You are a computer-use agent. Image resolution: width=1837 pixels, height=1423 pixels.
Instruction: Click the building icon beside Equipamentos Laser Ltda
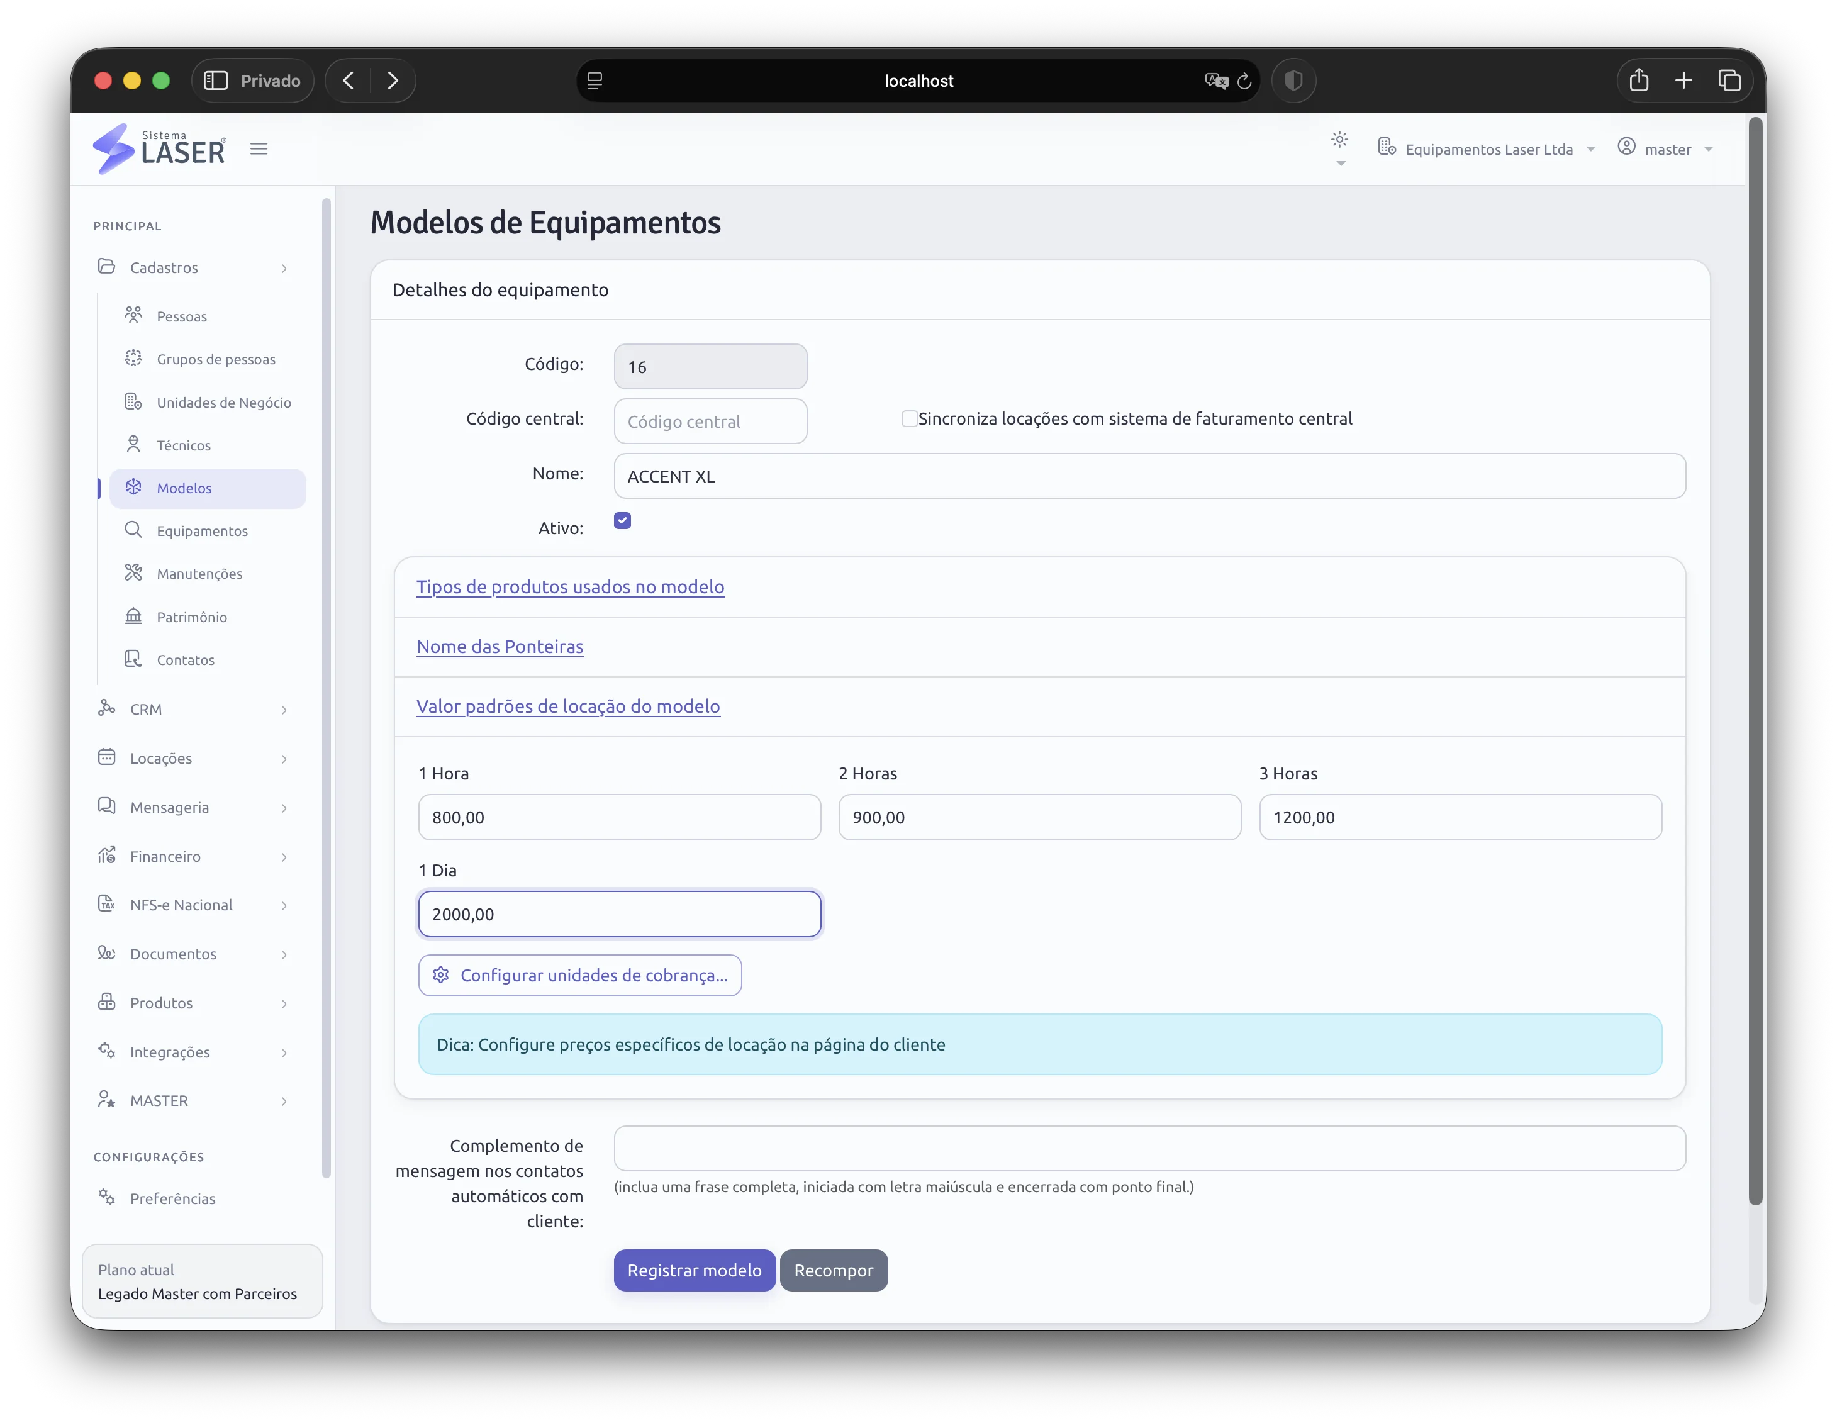click(x=1386, y=147)
